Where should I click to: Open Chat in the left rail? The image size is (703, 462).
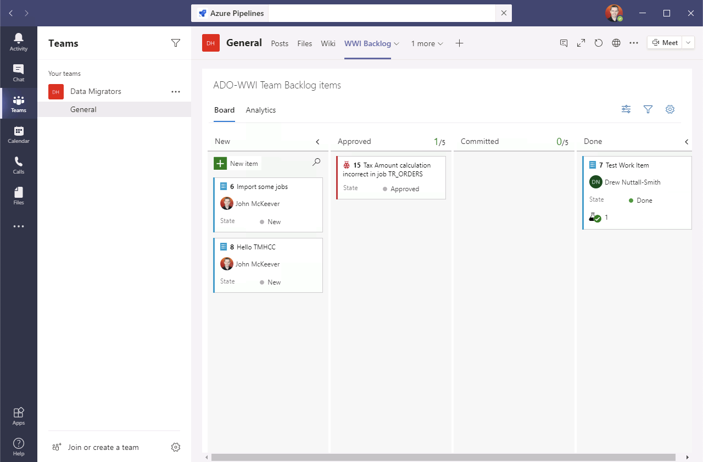click(19, 73)
